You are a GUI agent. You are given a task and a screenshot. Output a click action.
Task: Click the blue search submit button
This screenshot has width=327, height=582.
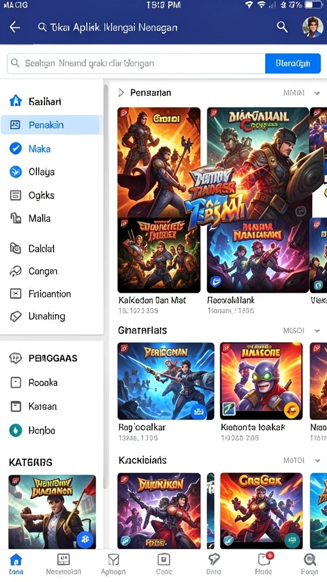point(293,63)
